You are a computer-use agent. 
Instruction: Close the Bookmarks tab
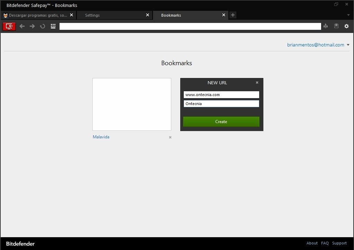pos(224,15)
